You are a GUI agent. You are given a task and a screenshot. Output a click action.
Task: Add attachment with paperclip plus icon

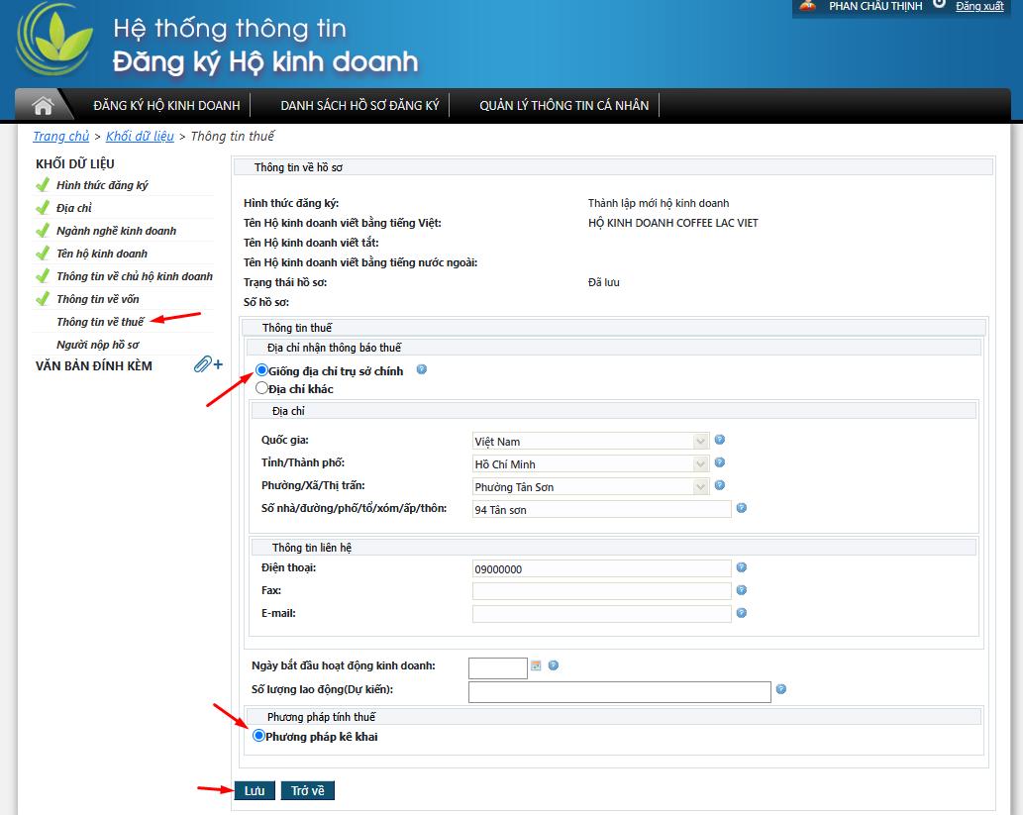[208, 364]
